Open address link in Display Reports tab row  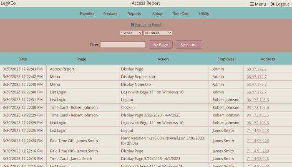257,76
